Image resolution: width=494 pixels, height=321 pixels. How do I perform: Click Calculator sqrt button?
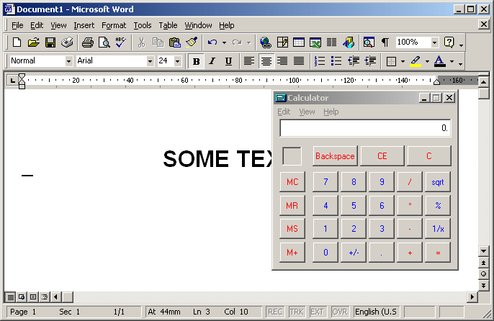click(438, 182)
